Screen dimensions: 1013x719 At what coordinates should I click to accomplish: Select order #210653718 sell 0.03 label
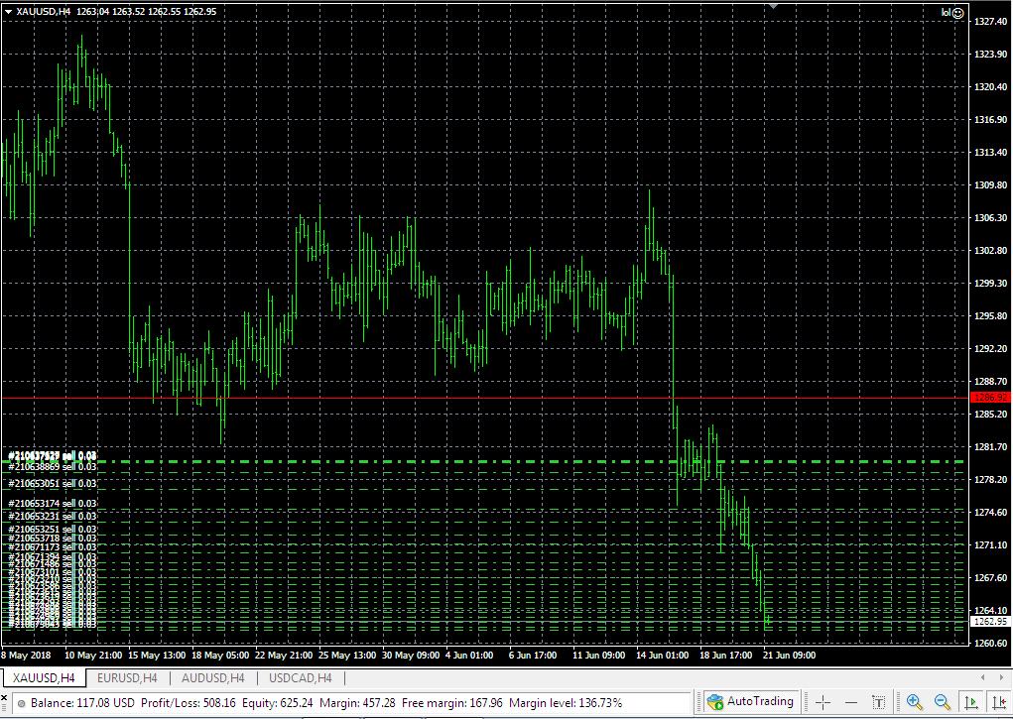[x=53, y=539]
